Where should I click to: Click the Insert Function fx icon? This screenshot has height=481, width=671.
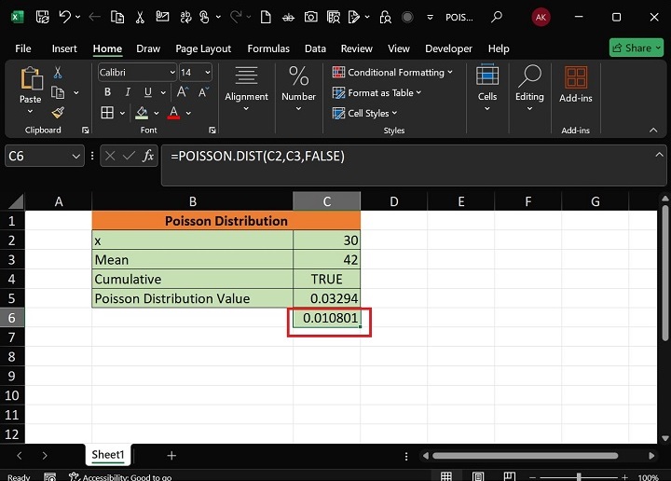tap(148, 157)
